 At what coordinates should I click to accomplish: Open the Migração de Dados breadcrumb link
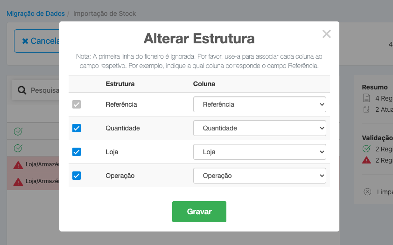[35, 14]
